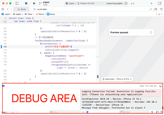Hide the debug area using the bottom bar toggle
This screenshot has height=115, width=164.
click(x=161, y=86)
